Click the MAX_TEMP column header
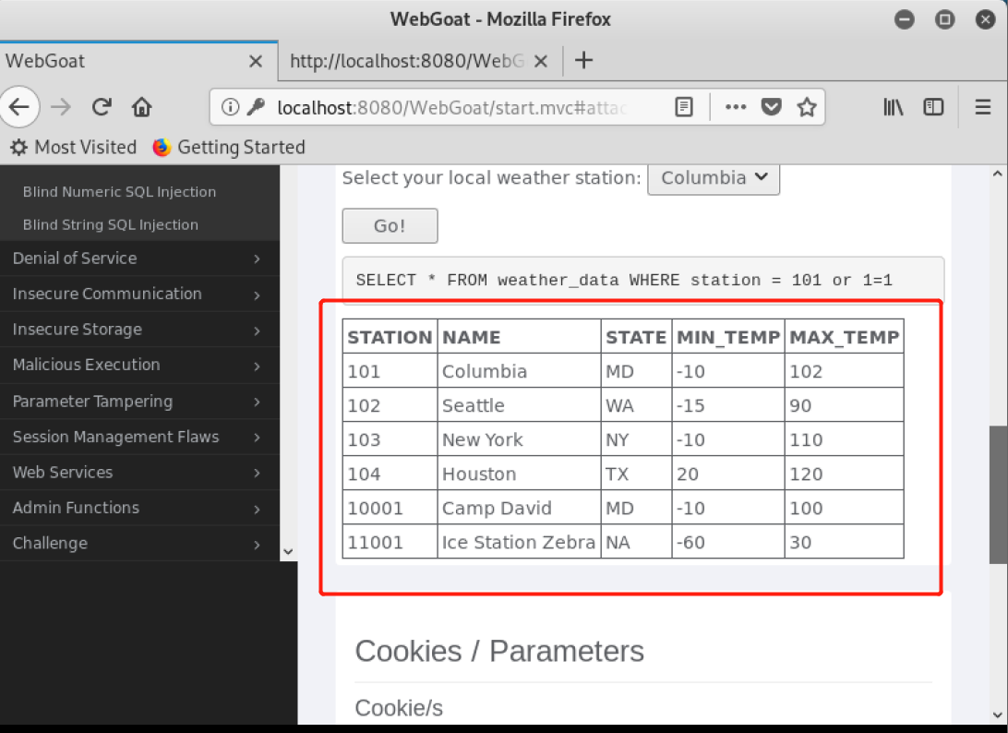 pos(844,336)
